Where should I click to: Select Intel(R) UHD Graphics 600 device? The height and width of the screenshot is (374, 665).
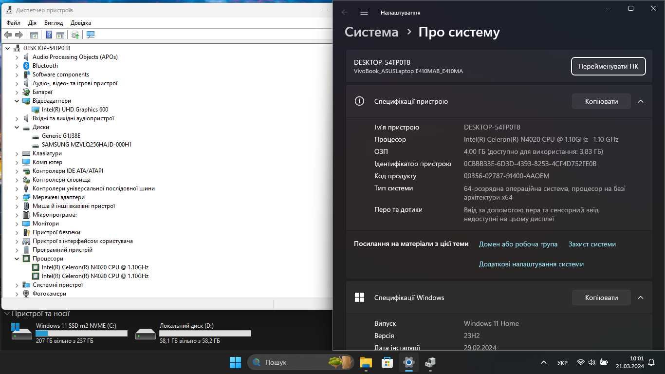(x=74, y=110)
